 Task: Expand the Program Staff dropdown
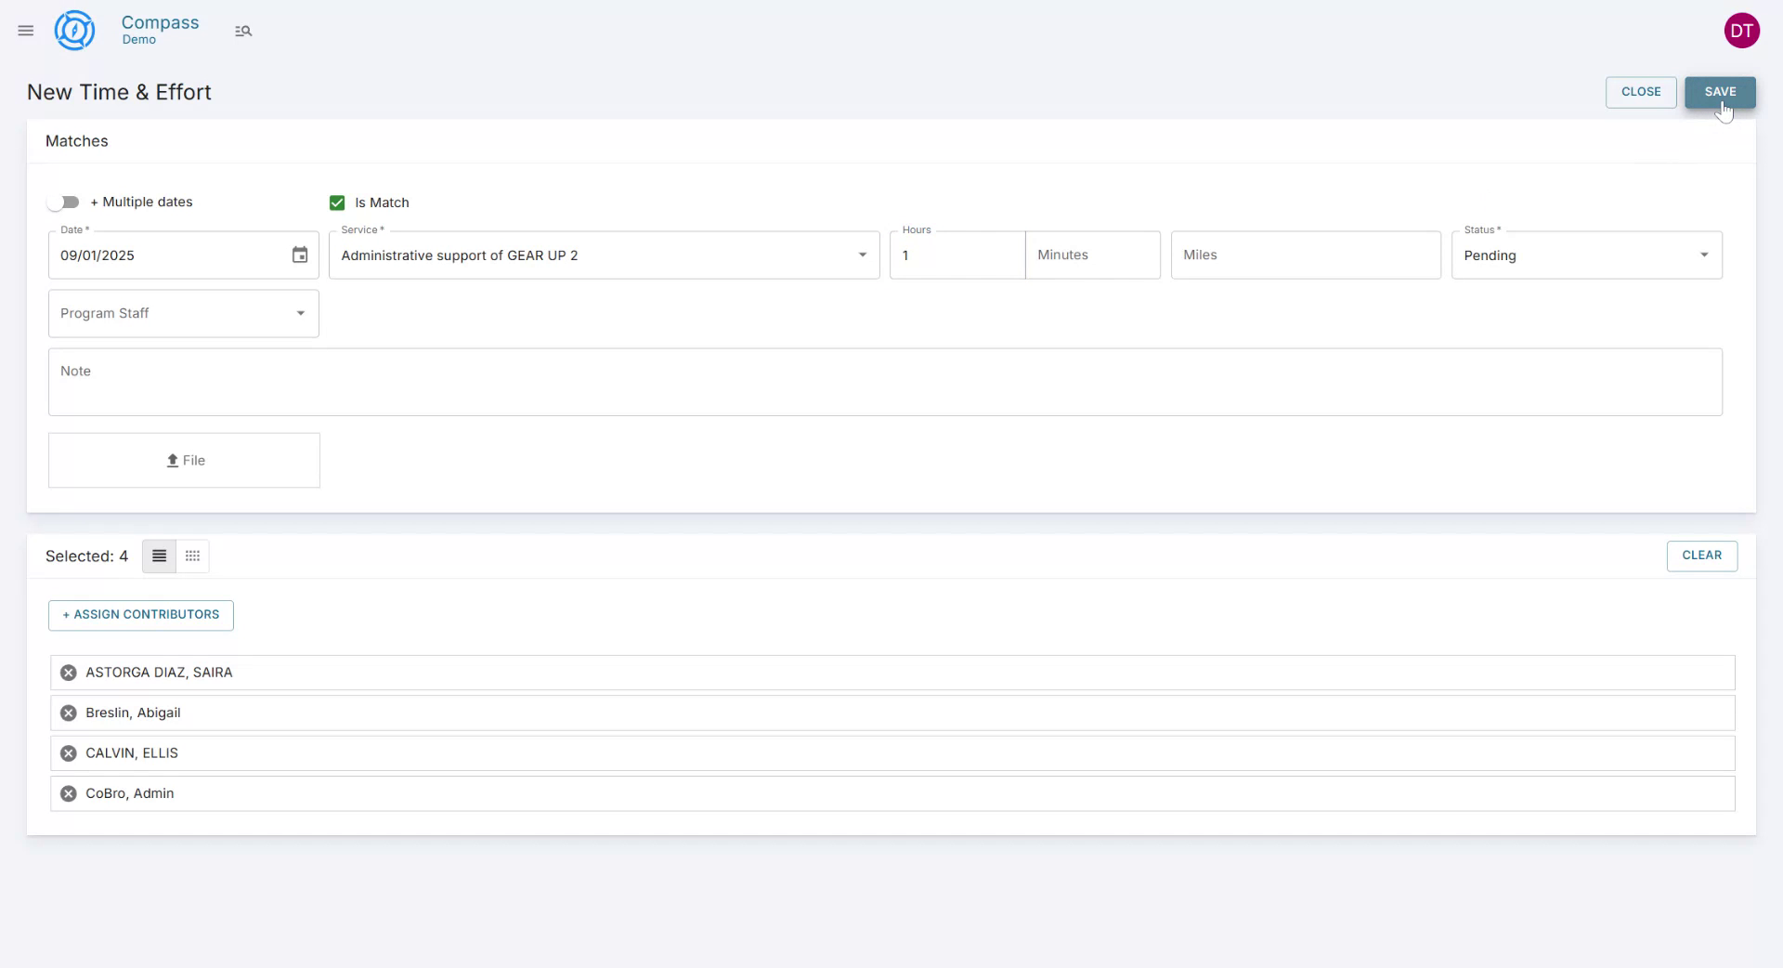tap(300, 313)
